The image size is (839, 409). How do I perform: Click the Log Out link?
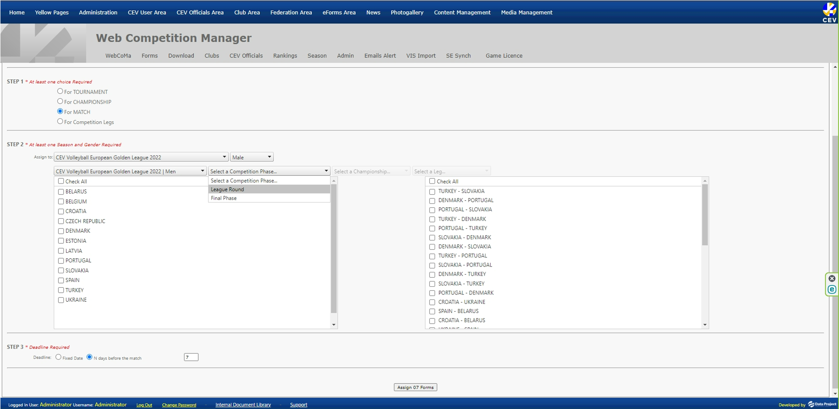pos(144,405)
